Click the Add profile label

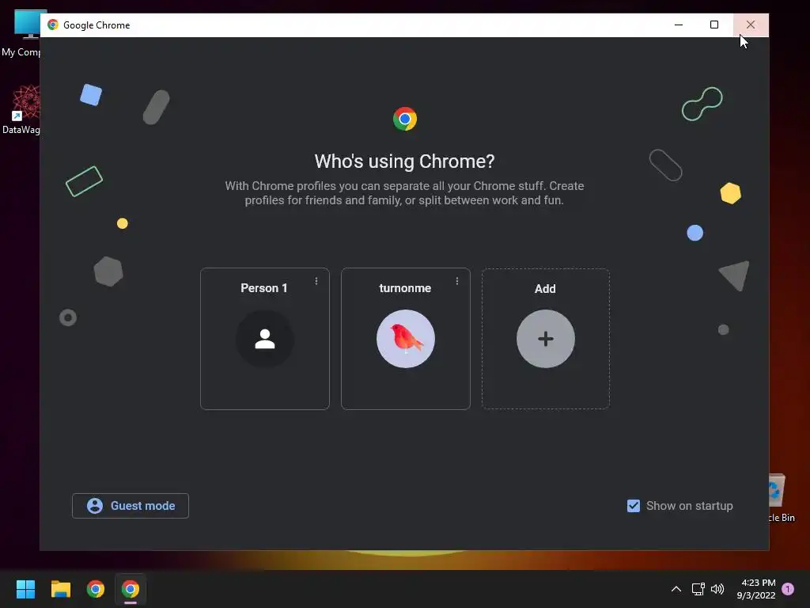(545, 288)
